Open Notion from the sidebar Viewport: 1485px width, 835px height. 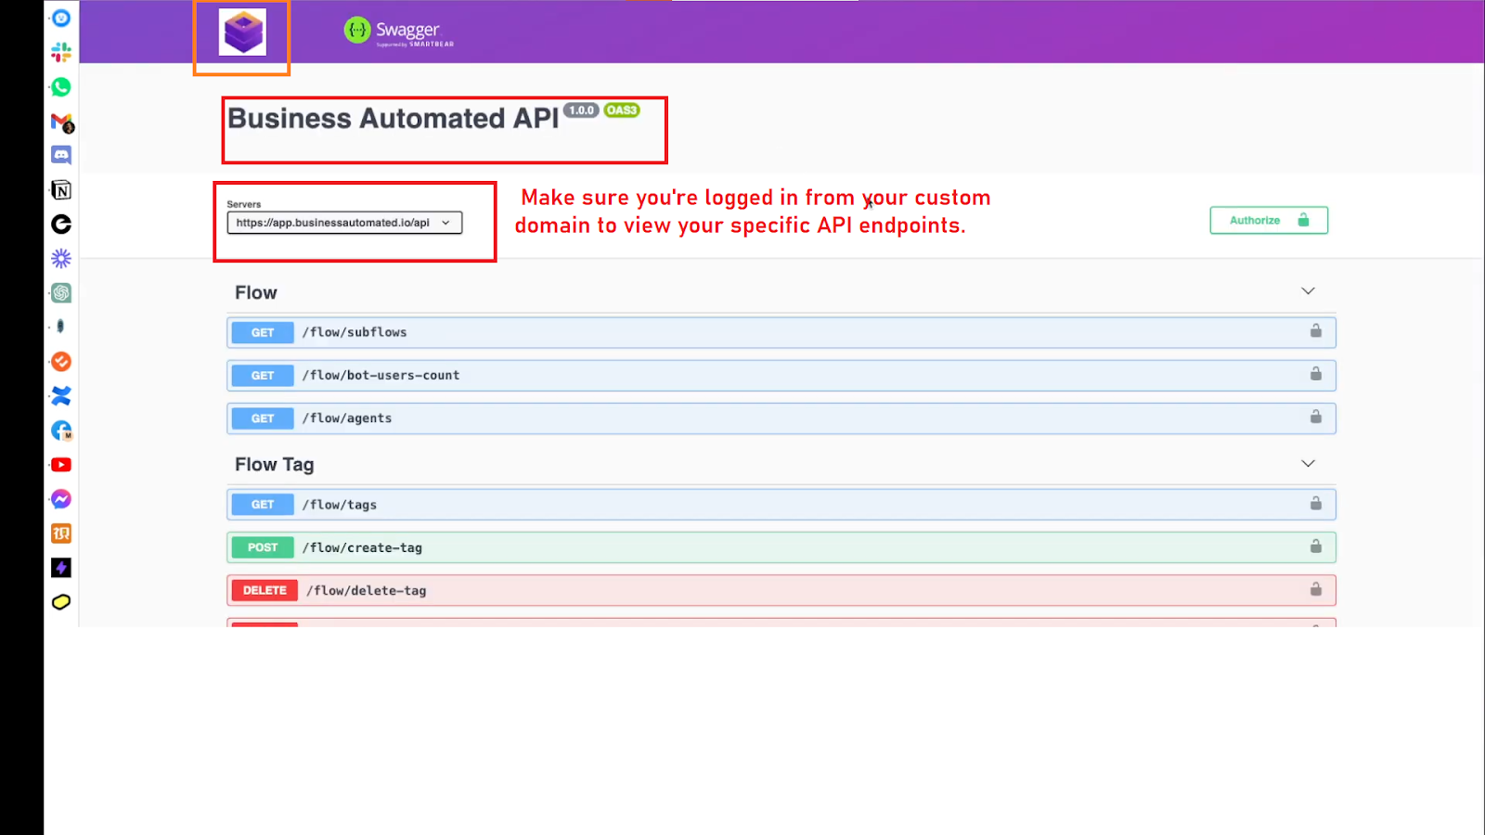[61, 190]
